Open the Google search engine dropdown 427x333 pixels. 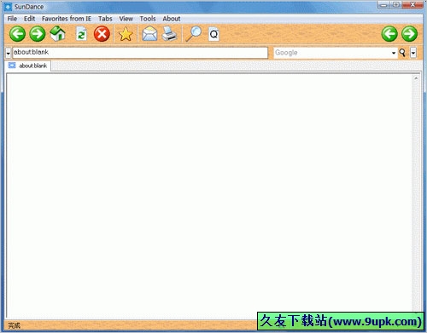394,53
